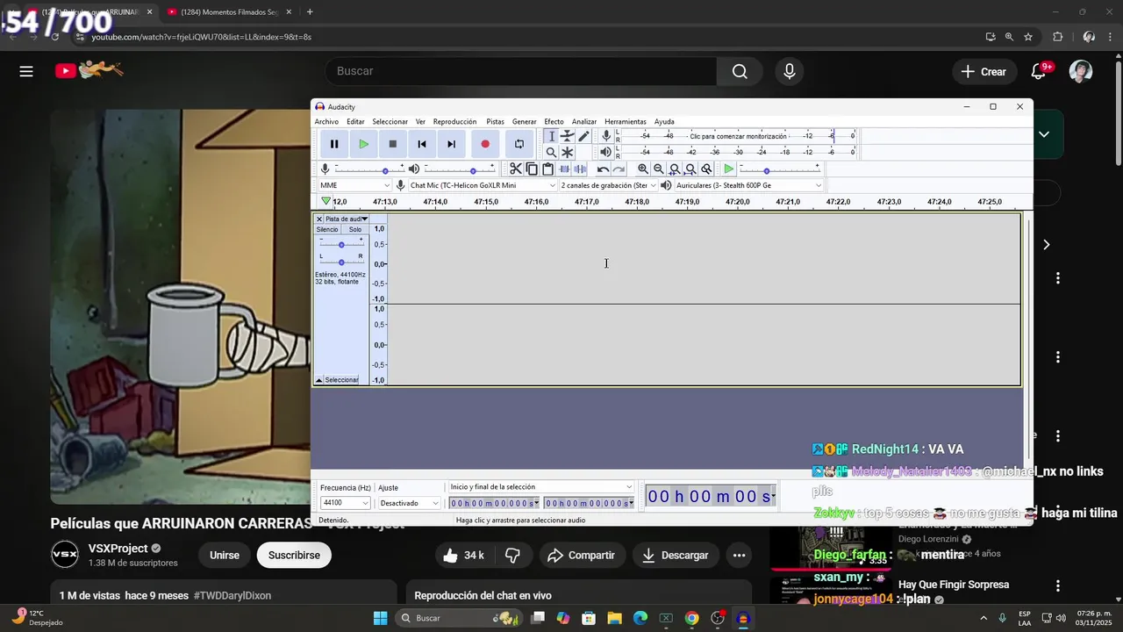Click Fit project to width zoom icon
Screen dimensions: 1123x632
coord(690,169)
